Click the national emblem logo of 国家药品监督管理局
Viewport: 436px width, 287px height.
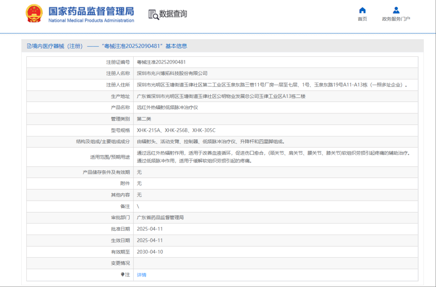click(34, 12)
